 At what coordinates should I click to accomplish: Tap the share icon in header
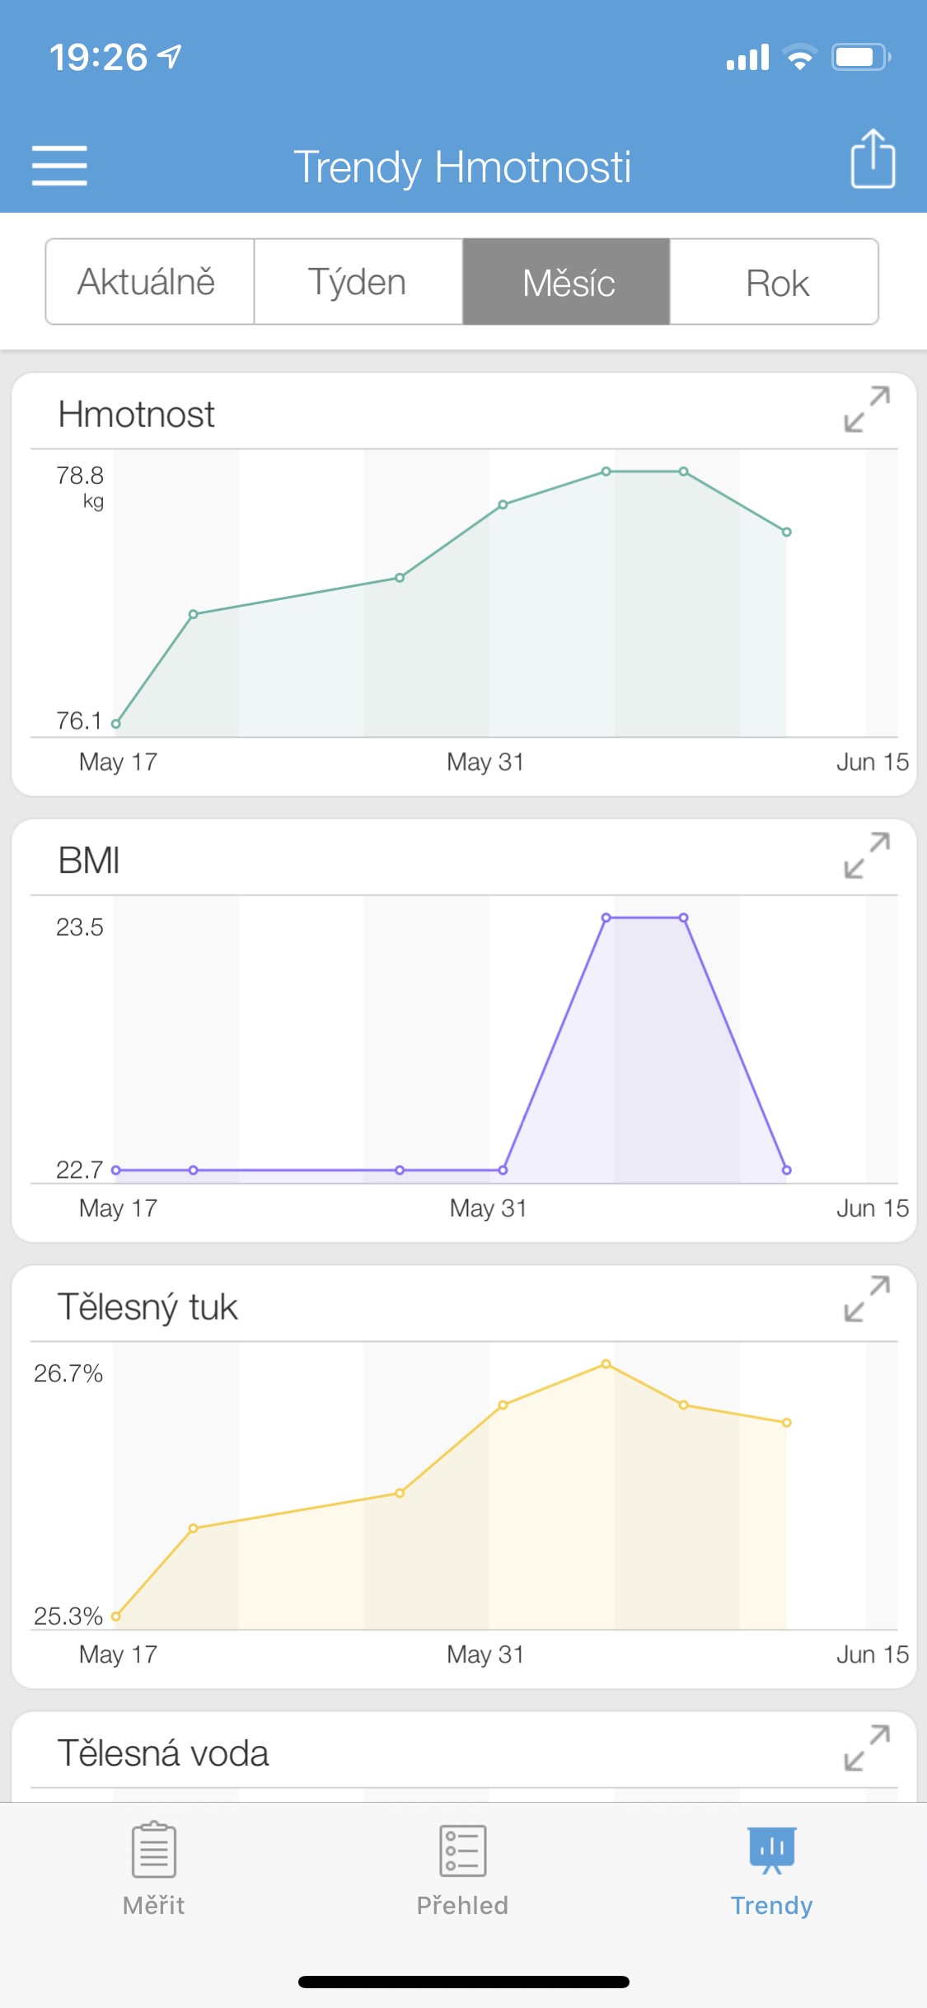point(873,159)
